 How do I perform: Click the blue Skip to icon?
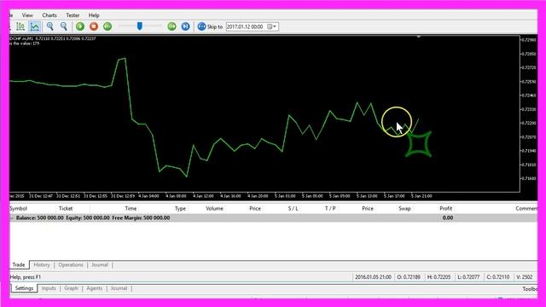click(x=201, y=26)
